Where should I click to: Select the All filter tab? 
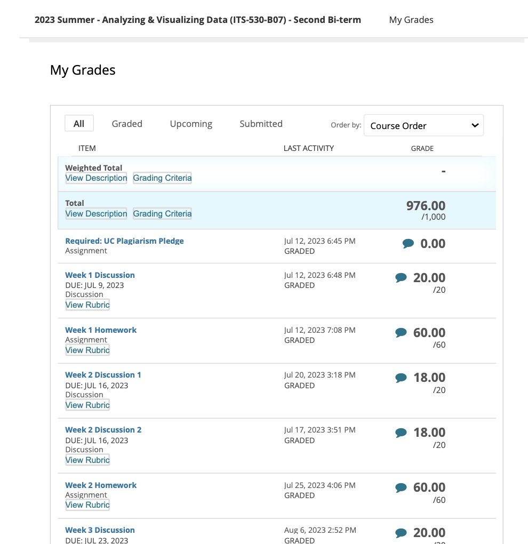click(79, 124)
